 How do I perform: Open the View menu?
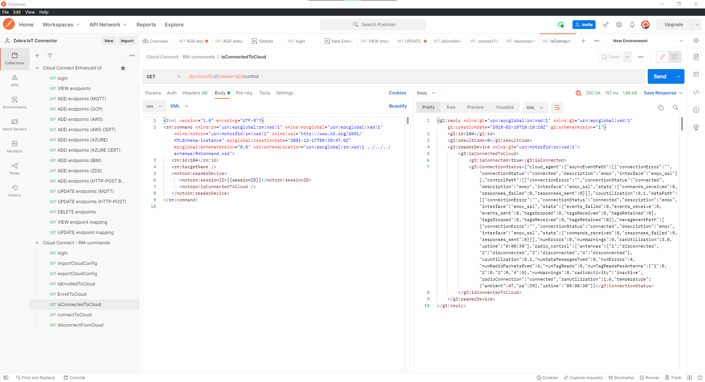click(30, 12)
